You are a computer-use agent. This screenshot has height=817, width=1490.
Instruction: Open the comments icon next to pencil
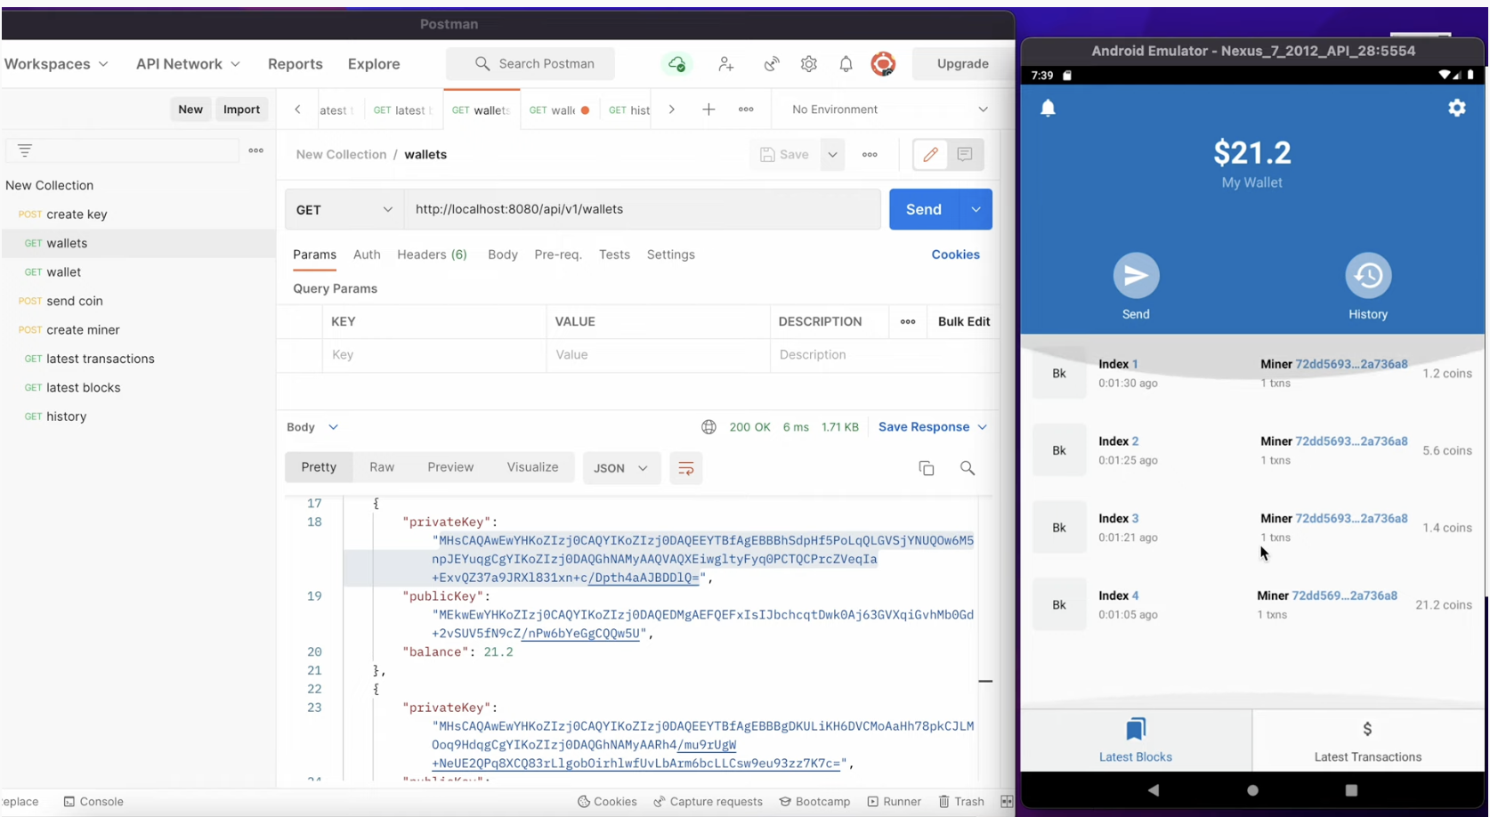[x=965, y=155]
